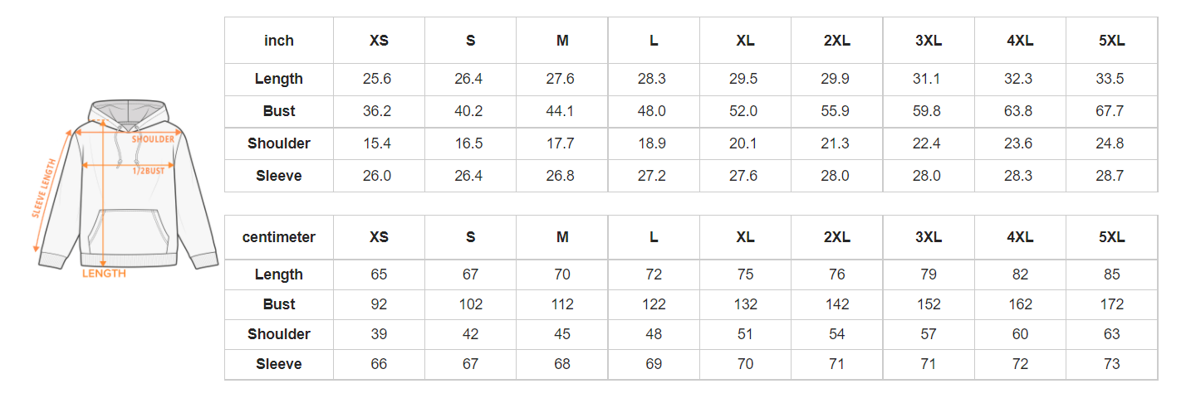Select the L column header in centimeter table
This screenshot has height=408, width=1191.
(654, 237)
